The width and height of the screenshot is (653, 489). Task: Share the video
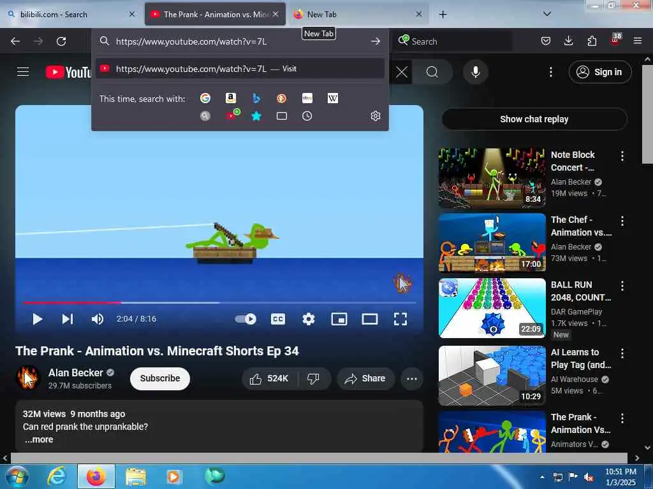tap(365, 378)
